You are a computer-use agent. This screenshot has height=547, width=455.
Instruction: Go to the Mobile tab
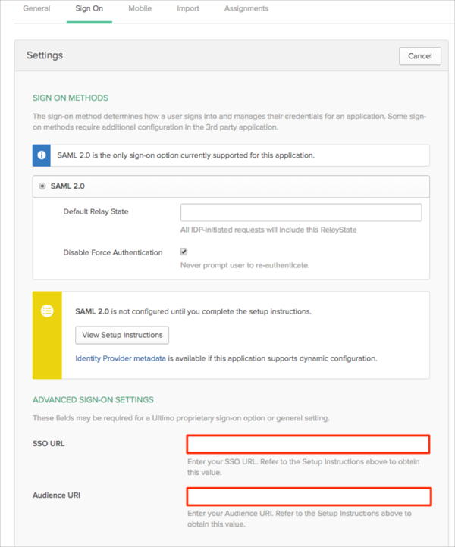[x=140, y=9]
